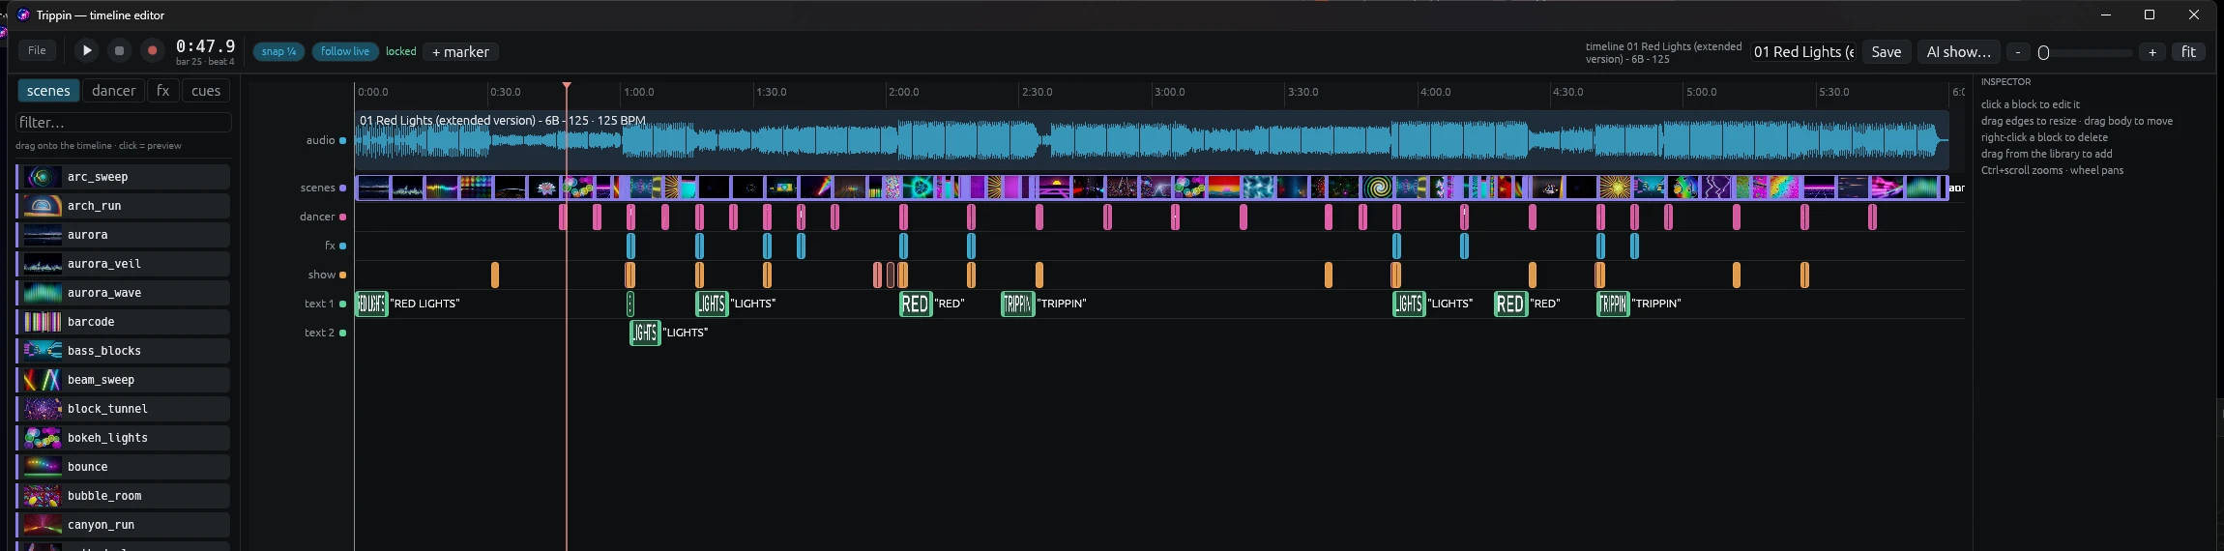Screen dimensions: 2224x551
Task: Toggle the locked status
Action: pos(400,51)
